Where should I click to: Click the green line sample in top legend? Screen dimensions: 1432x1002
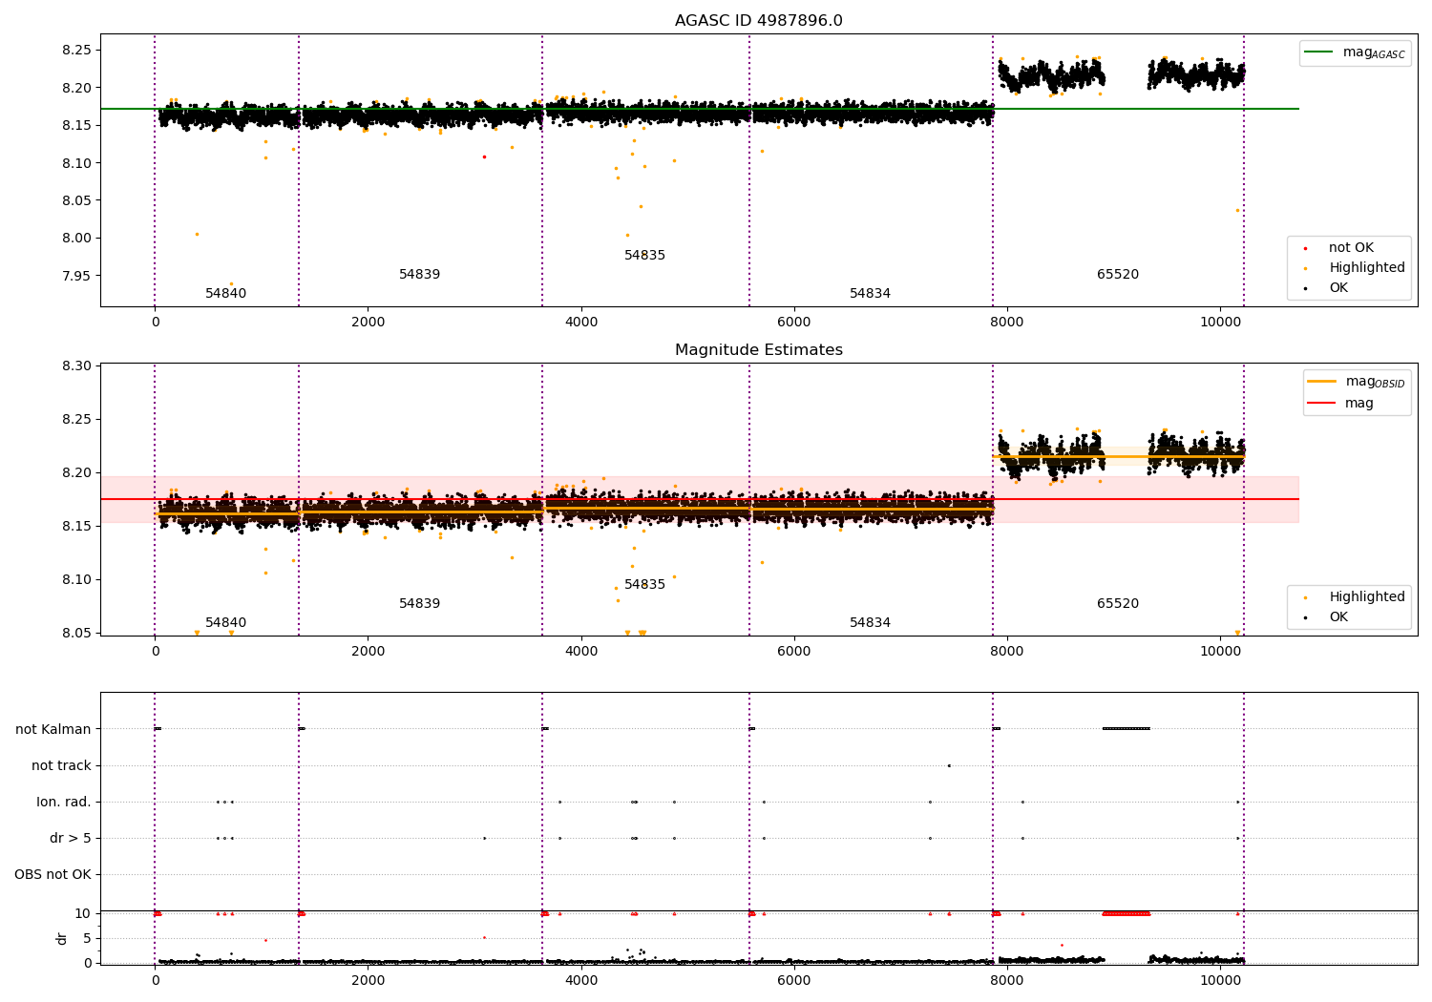coord(1319,52)
